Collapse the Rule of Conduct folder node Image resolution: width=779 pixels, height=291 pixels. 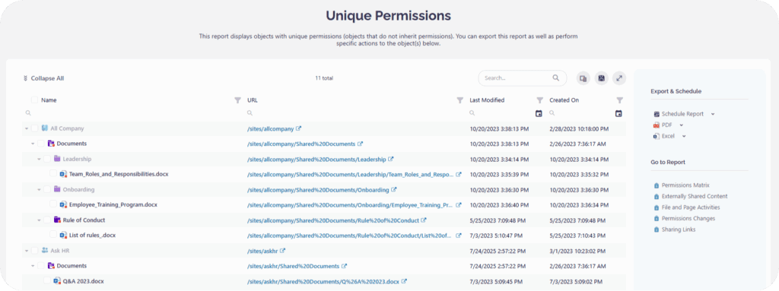(x=39, y=220)
